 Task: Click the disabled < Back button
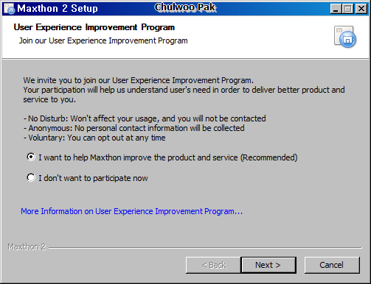(x=213, y=265)
